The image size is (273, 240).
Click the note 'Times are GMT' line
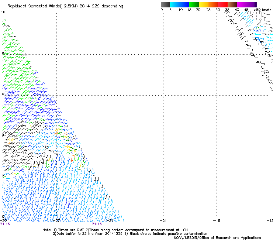115,230
